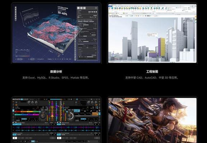Open the CAD city model screenshot
The width and height of the screenshot is (207, 143).
pos(152,33)
